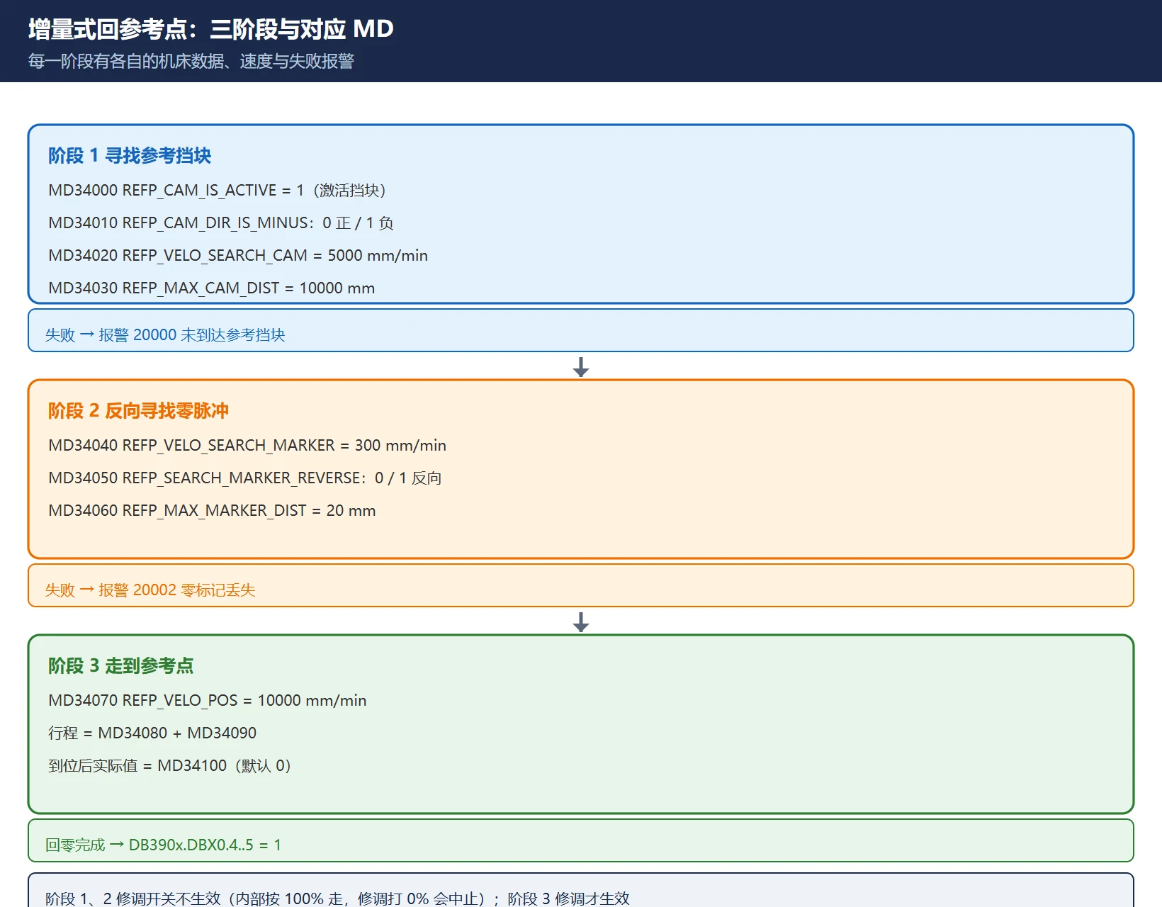Select the line '到位后实际值 = MD34100（默认 0）'
This screenshot has height=907, width=1162.
point(170,766)
